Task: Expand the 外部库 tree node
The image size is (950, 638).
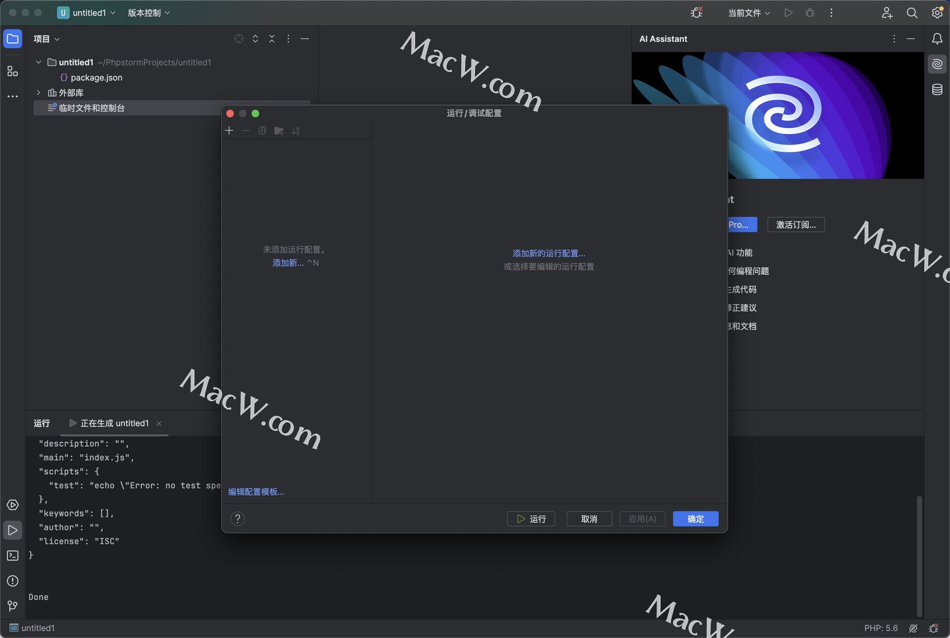Action: [x=39, y=93]
